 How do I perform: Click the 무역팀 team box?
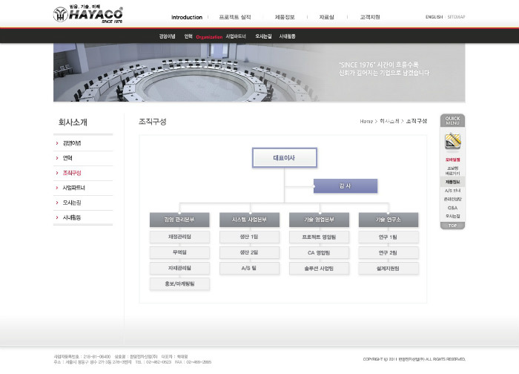179,252
